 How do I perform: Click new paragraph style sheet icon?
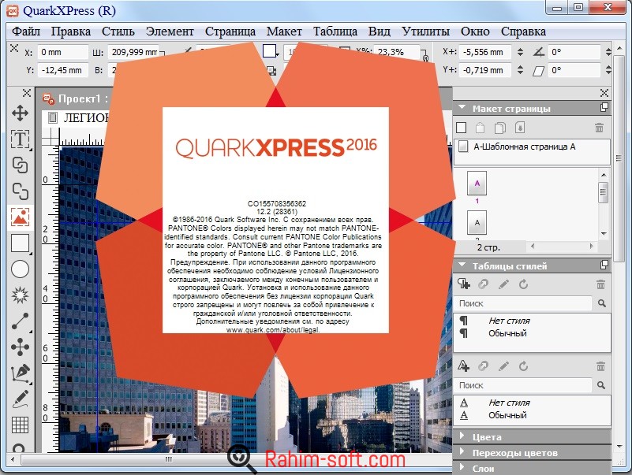pos(464,284)
